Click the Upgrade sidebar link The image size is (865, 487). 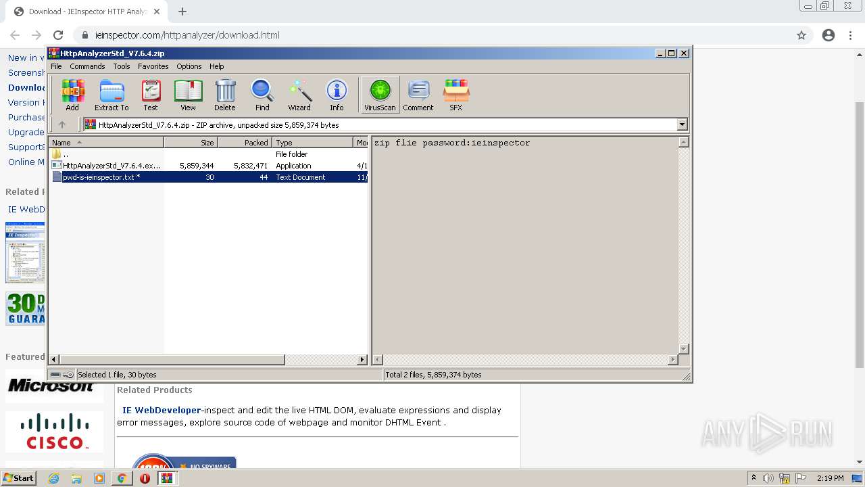(26, 132)
